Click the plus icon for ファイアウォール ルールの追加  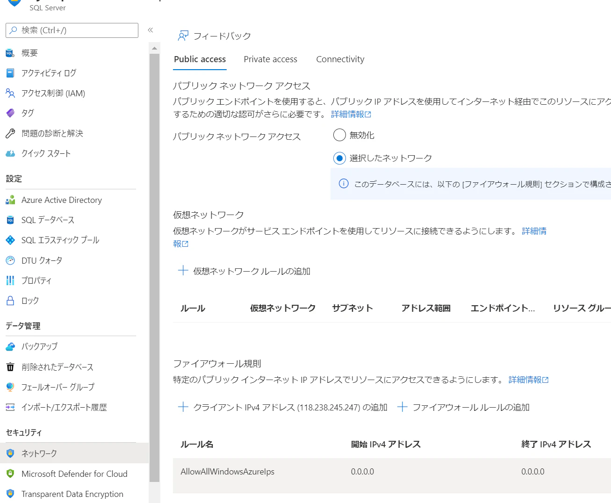402,407
